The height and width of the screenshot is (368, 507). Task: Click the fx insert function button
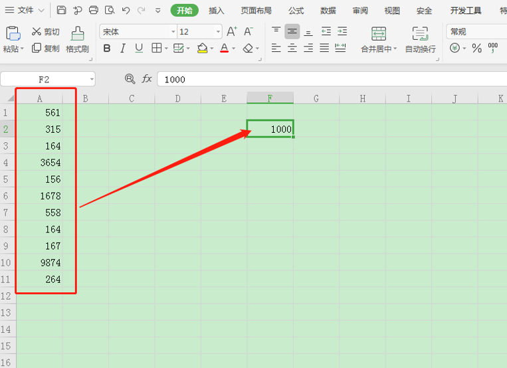[x=147, y=79]
